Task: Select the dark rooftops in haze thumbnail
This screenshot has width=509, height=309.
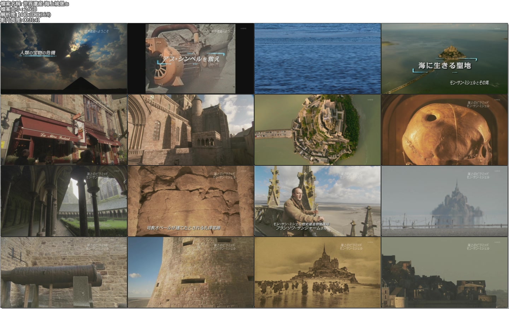Action: click(445, 272)
